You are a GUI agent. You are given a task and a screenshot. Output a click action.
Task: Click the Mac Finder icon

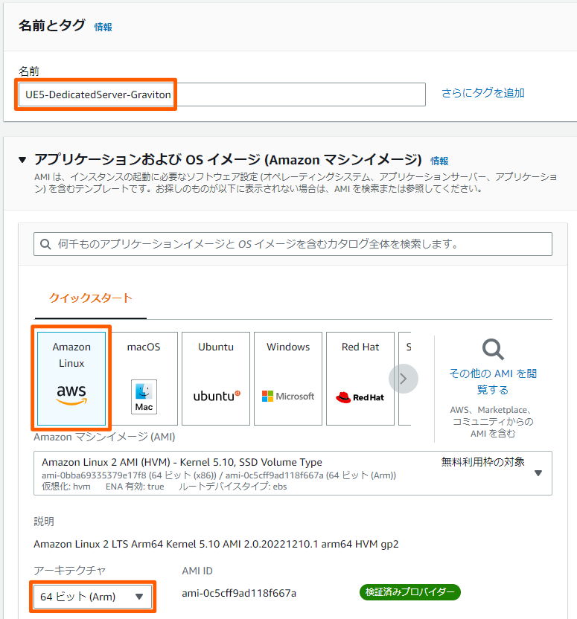tap(144, 397)
